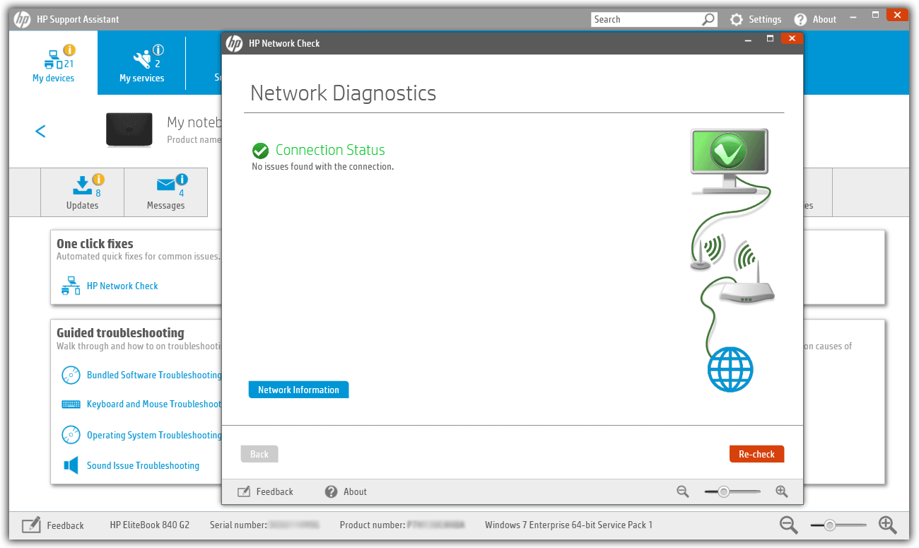Adjust the main window zoom slider

pos(830,525)
